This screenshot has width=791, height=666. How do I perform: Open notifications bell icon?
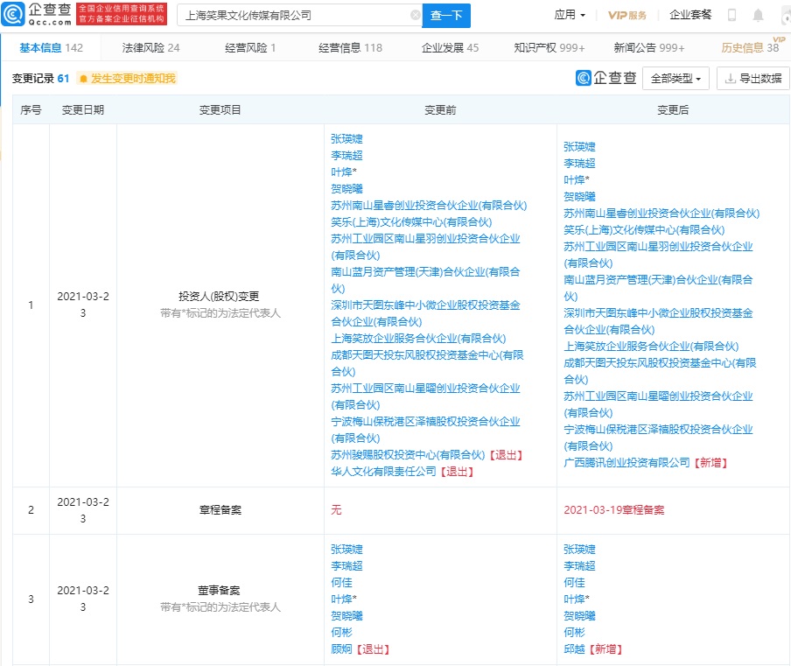758,15
